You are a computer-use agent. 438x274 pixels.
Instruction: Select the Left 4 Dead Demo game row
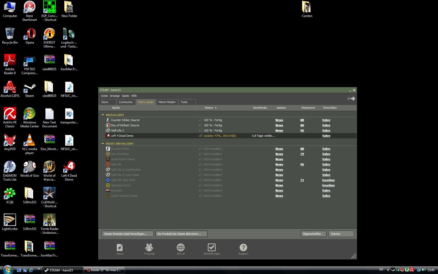pos(230,136)
